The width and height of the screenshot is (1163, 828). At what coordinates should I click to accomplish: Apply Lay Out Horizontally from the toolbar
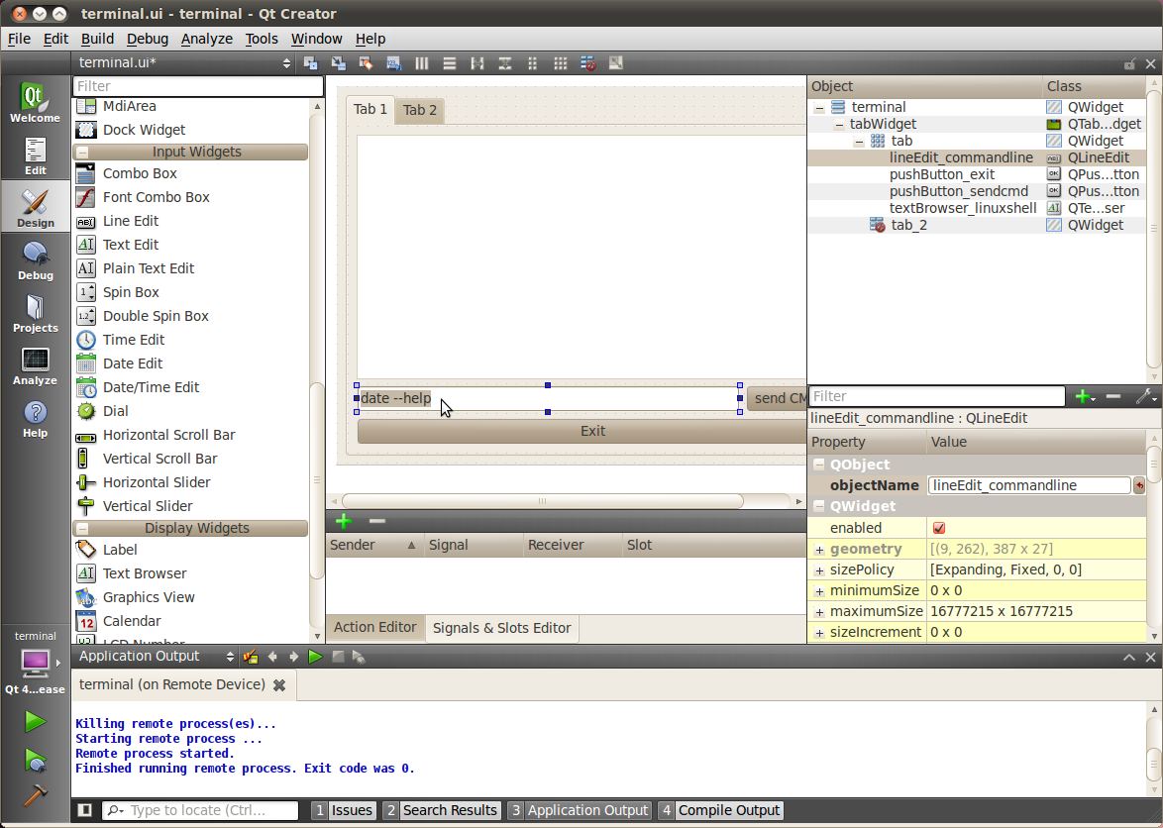point(421,63)
